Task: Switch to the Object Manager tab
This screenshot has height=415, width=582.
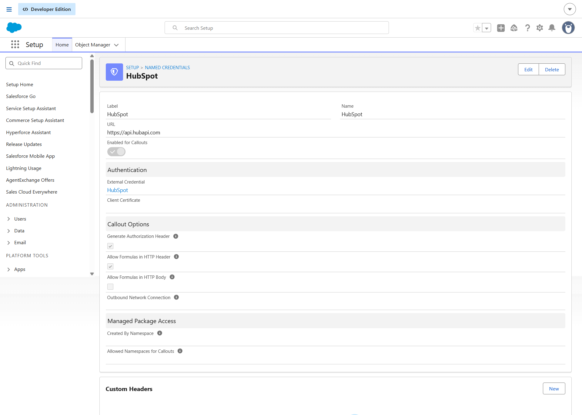Action: point(93,45)
